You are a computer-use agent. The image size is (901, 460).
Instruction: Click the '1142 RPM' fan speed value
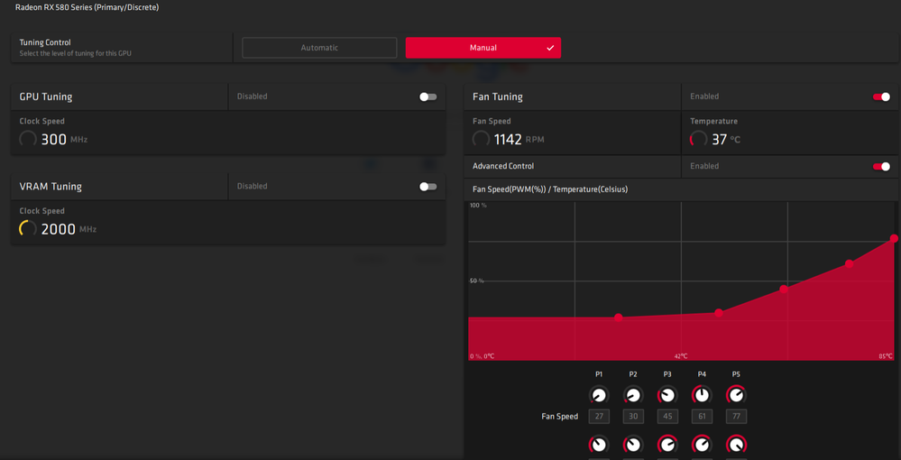tap(519, 139)
